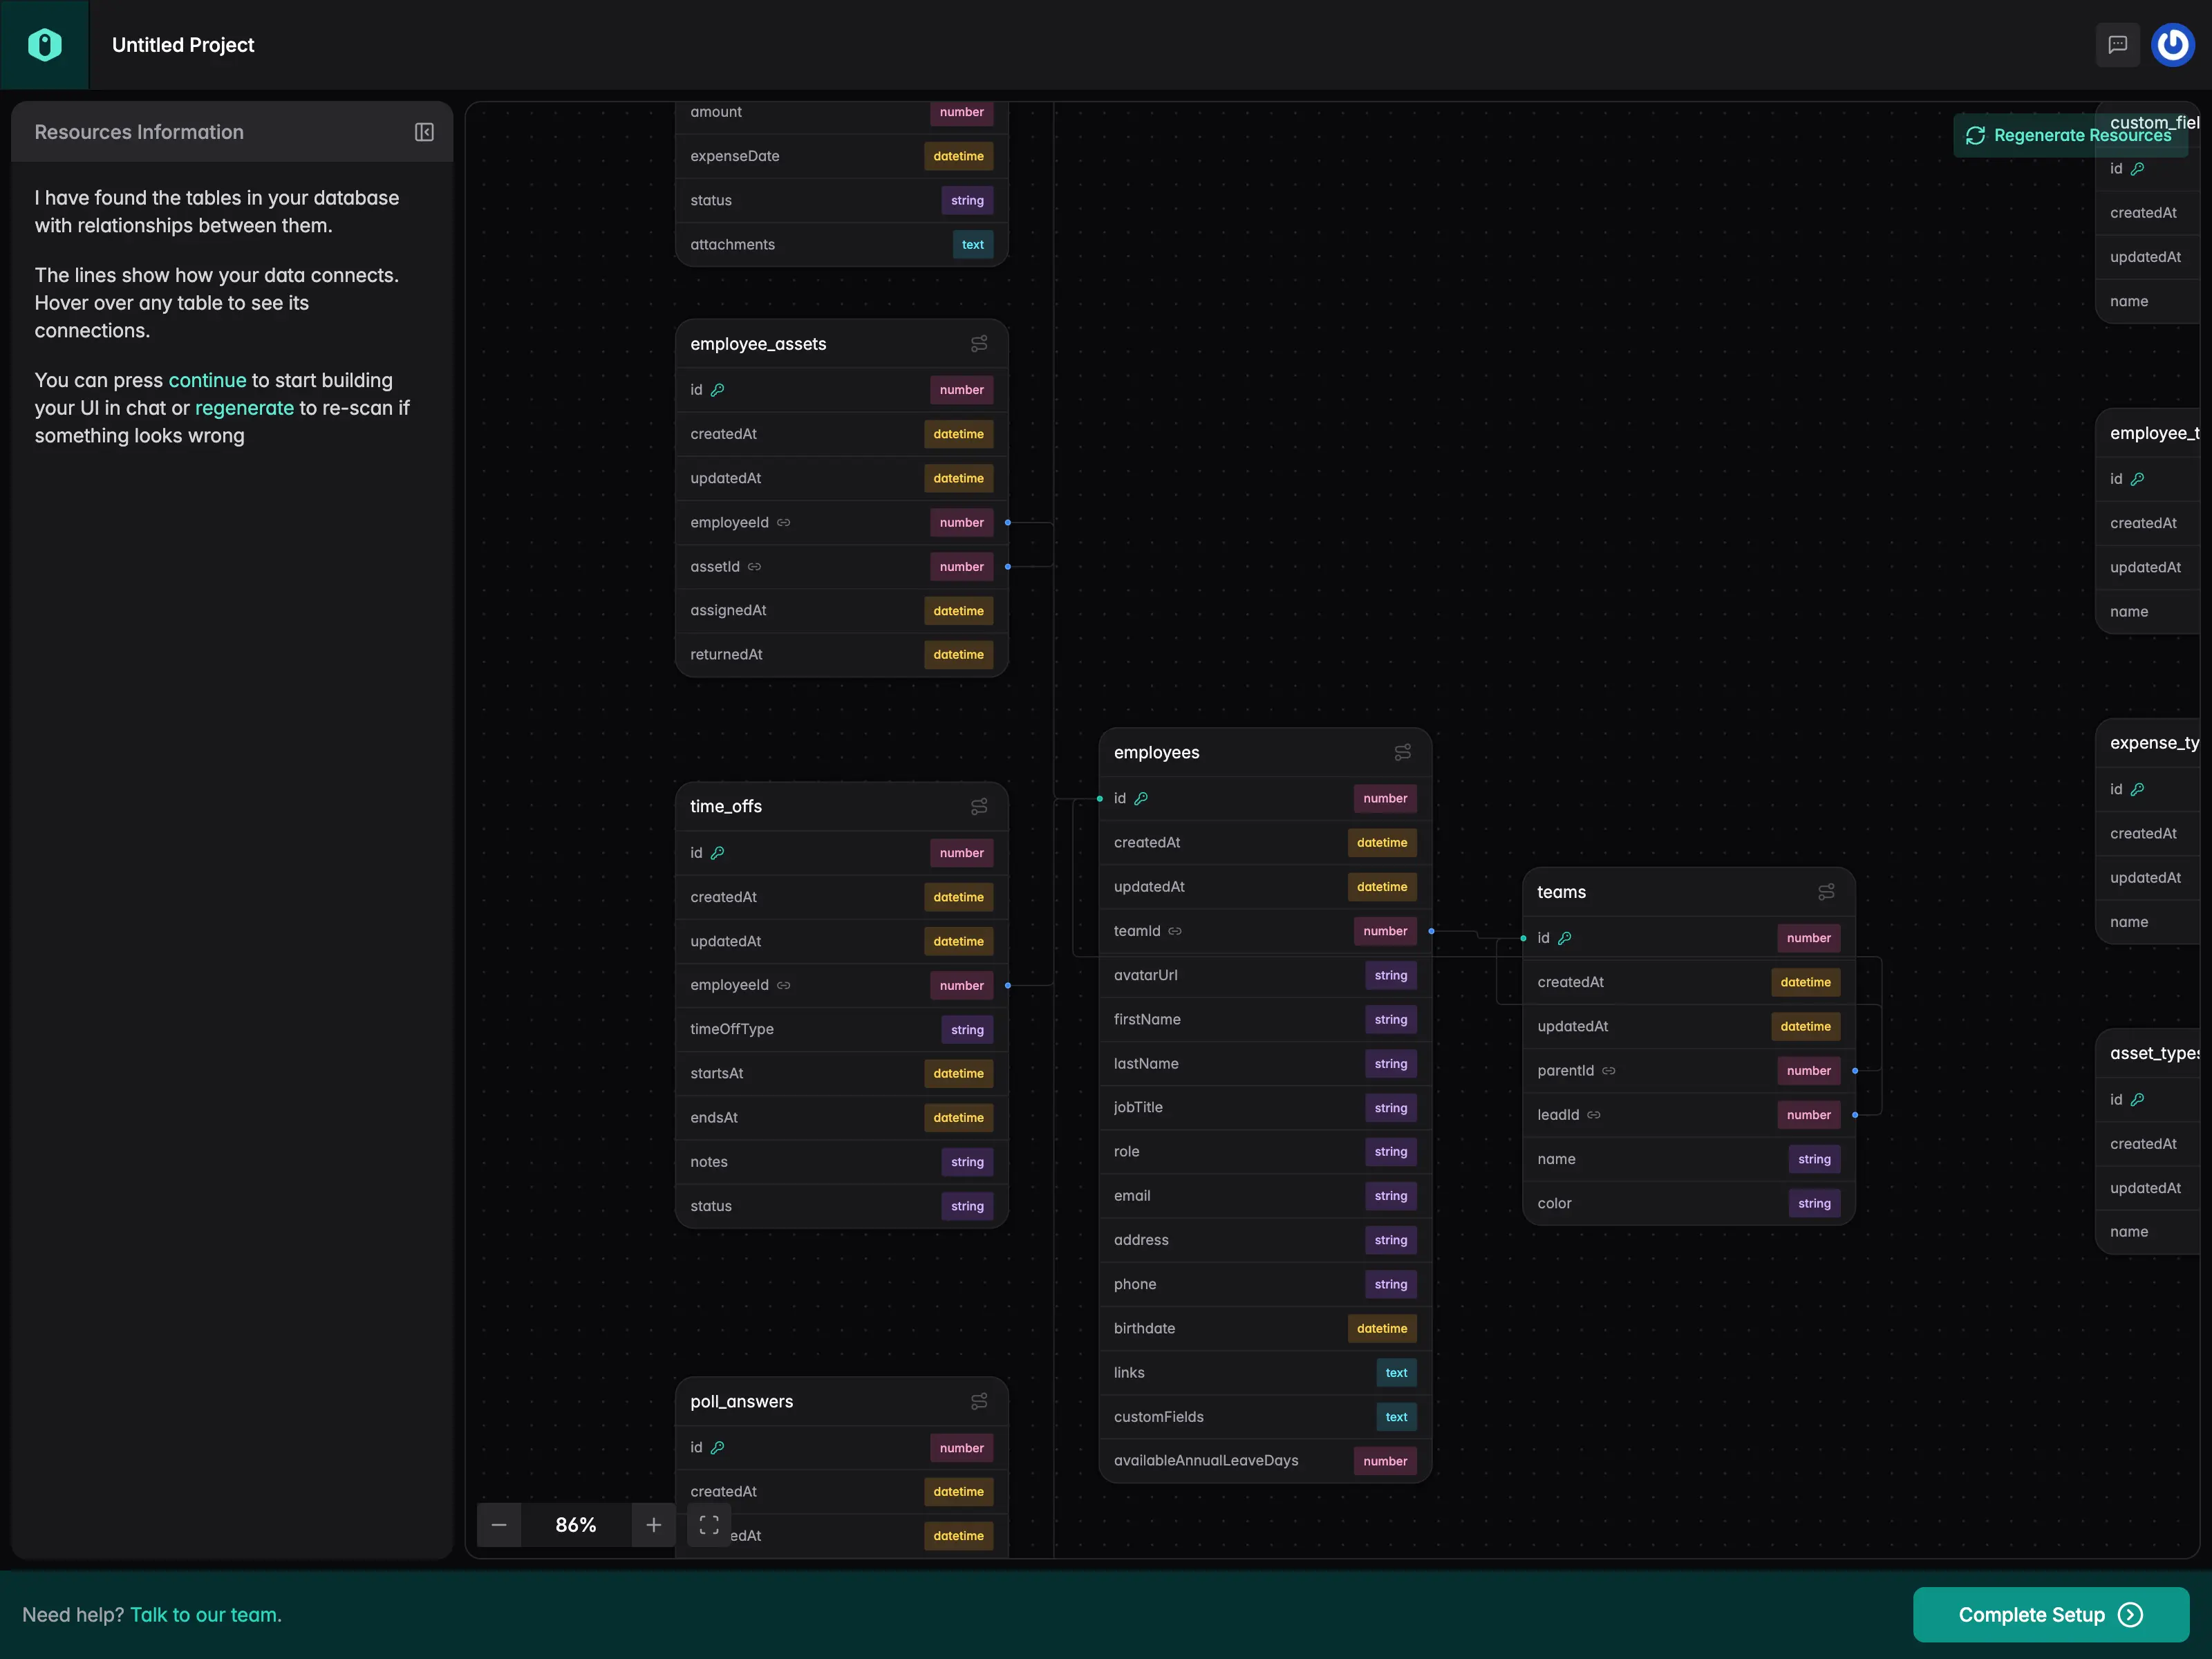Image resolution: width=2212 pixels, height=1659 pixels.
Task: Click the fit-to-screen icon near the zoom controls
Action: (x=709, y=1524)
